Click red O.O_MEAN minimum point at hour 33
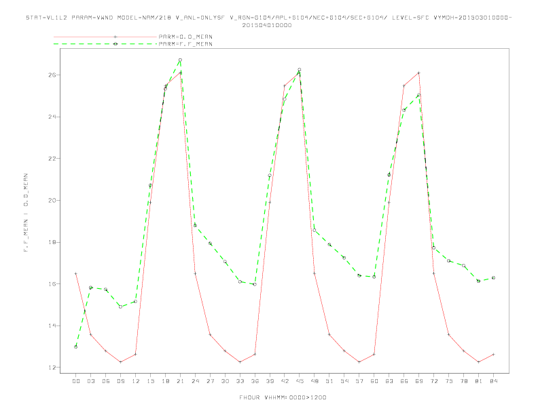 click(240, 362)
